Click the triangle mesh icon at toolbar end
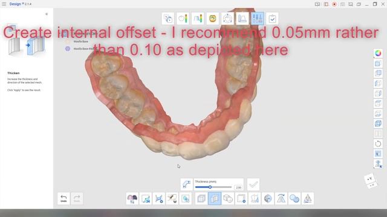 (x=308, y=198)
